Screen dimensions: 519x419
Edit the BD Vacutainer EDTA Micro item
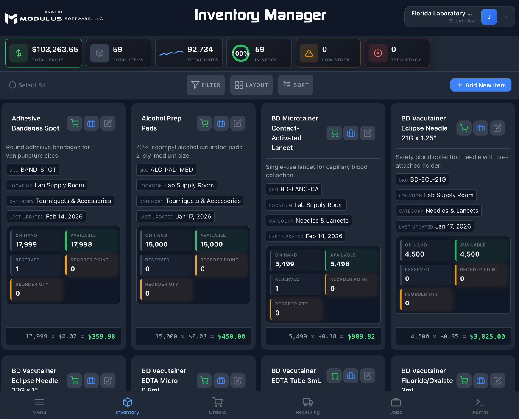[x=238, y=381]
